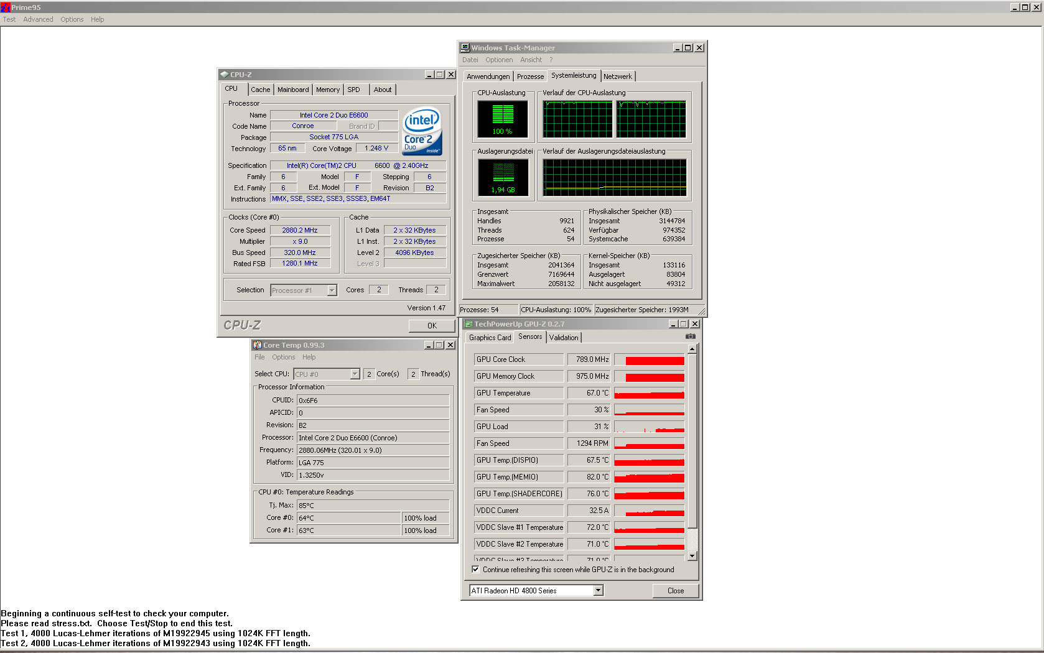Click the Close button in GPU-Z
1044x653 pixels.
[676, 591]
